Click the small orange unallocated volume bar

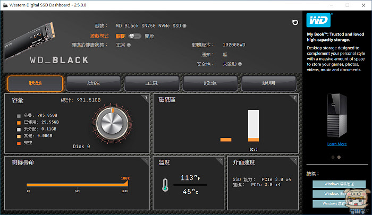[226, 140]
